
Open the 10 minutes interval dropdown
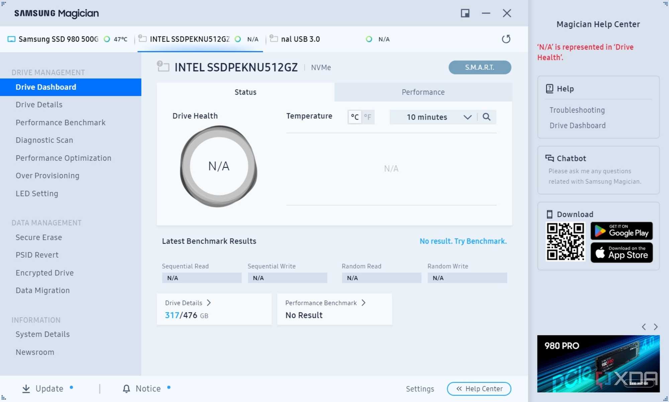coord(434,117)
